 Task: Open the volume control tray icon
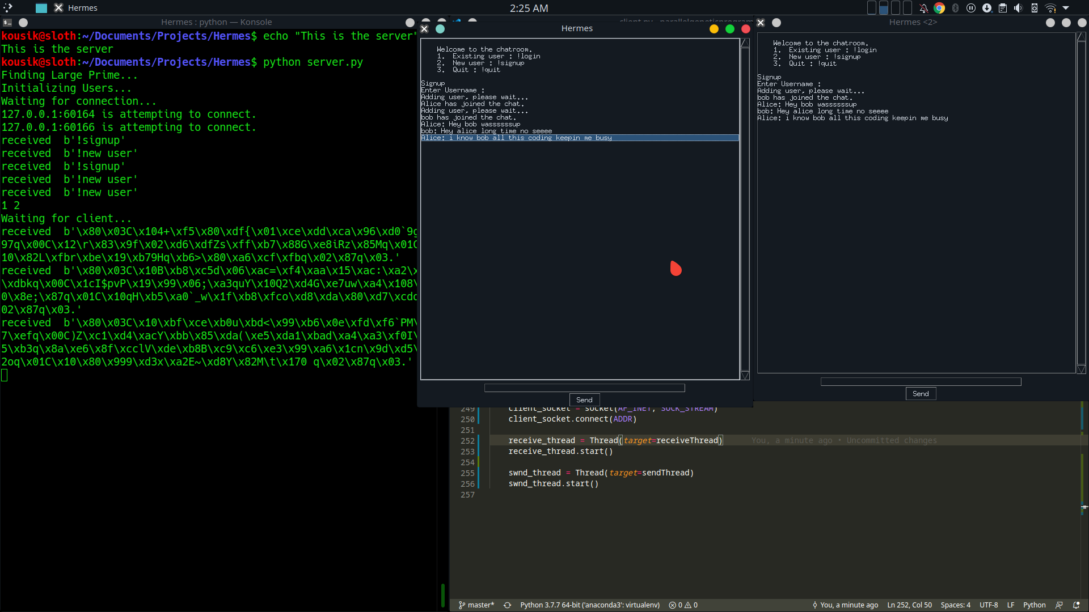(x=1019, y=8)
